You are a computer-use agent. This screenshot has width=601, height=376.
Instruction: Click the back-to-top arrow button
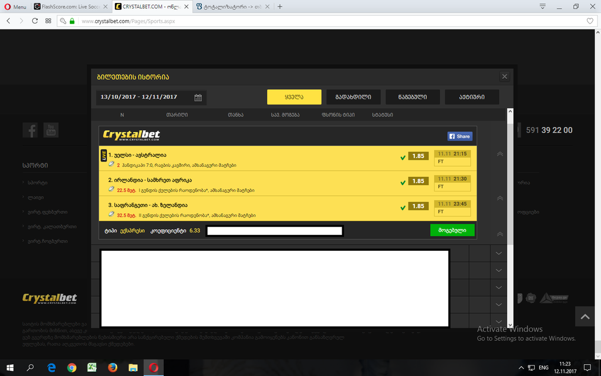585,317
